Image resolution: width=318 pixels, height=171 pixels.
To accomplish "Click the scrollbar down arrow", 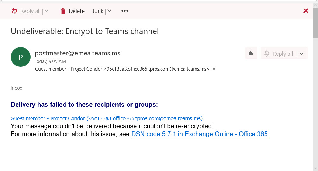I will pyautogui.click(x=315, y=168).
